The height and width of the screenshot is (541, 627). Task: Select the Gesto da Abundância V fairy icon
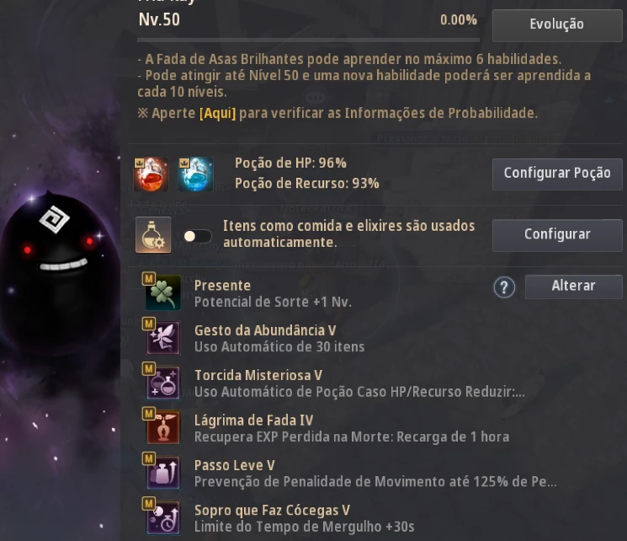(x=162, y=337)
